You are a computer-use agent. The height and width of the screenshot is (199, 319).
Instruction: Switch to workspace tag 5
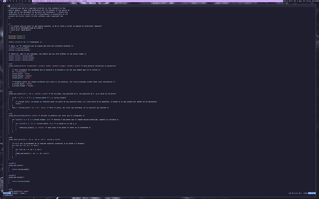pos(13,1)
